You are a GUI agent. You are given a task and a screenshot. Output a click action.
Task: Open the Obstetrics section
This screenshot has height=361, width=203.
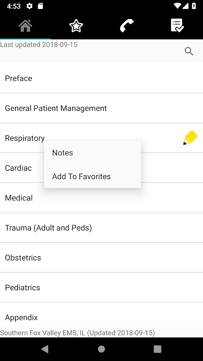pyautogui.click(x=101, y=258)
